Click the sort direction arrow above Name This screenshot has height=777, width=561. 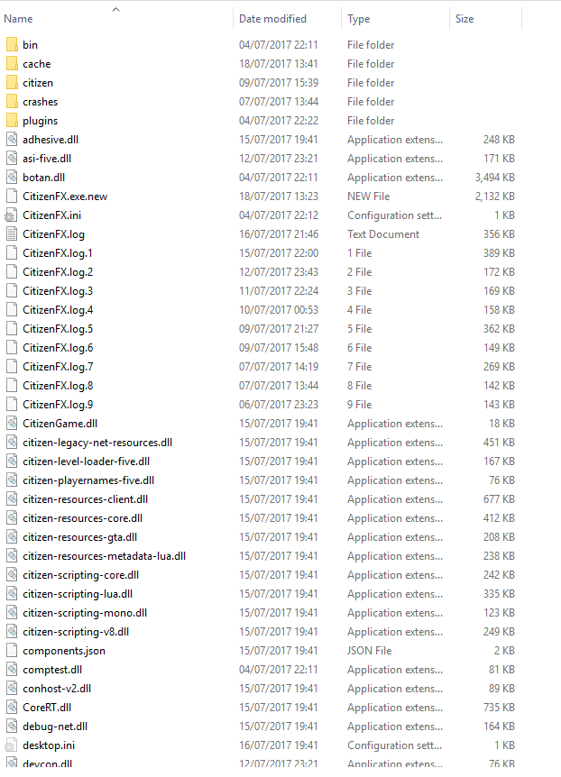coord(115,9)
